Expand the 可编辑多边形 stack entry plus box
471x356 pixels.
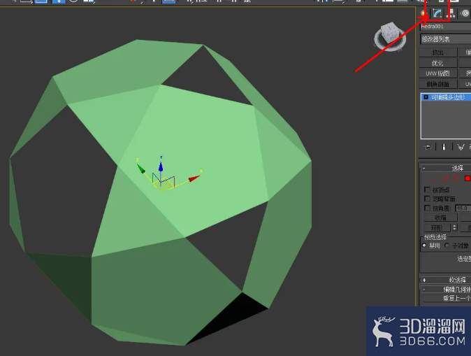coord(426,97)
